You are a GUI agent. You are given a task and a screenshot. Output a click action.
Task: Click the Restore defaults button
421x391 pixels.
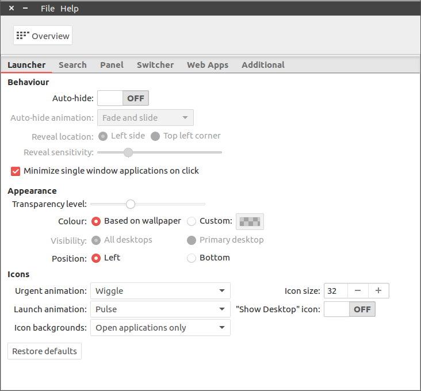(44, 351)
